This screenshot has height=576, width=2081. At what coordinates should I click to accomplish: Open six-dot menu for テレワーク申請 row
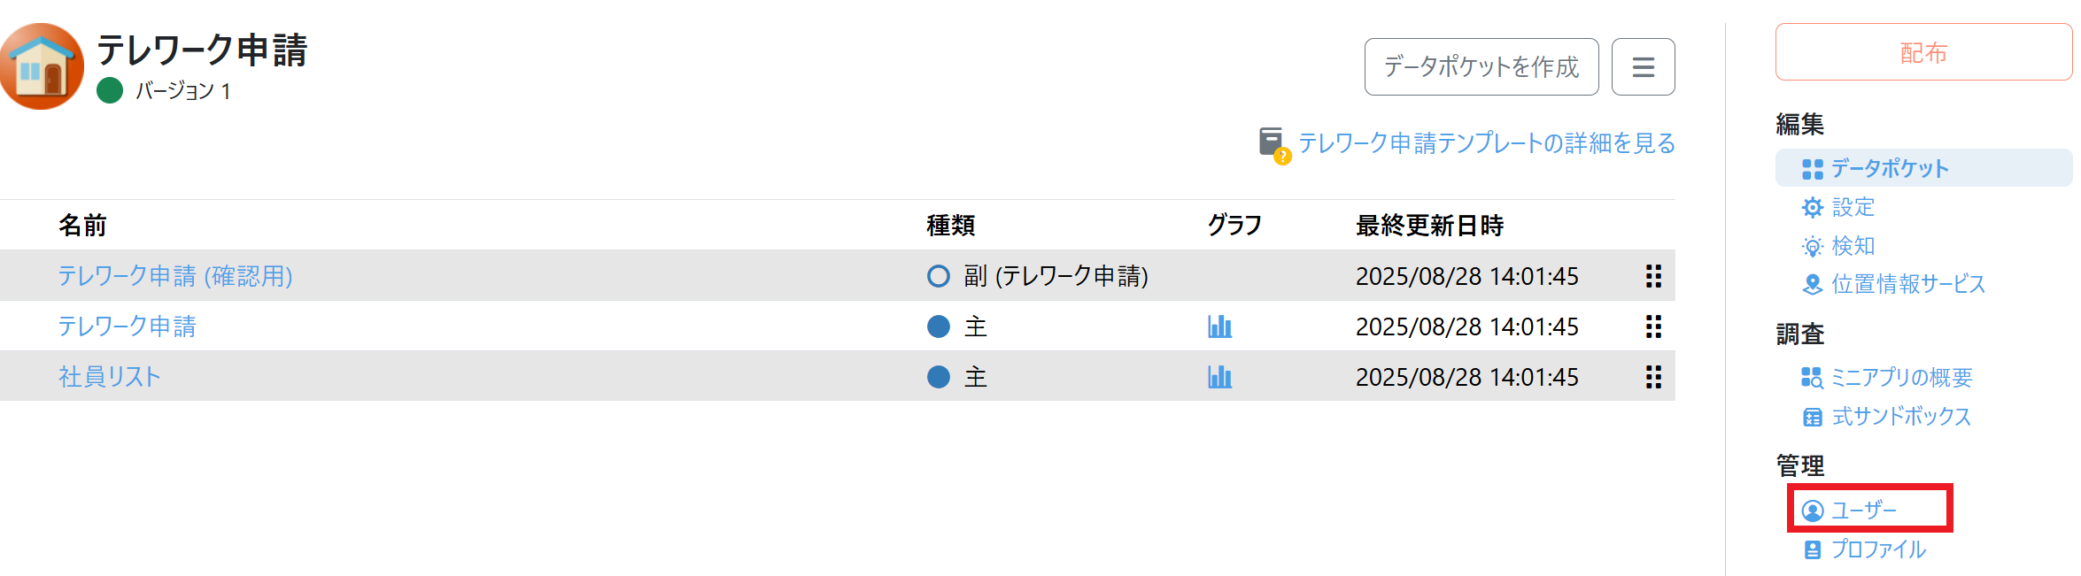[1652, 326]
